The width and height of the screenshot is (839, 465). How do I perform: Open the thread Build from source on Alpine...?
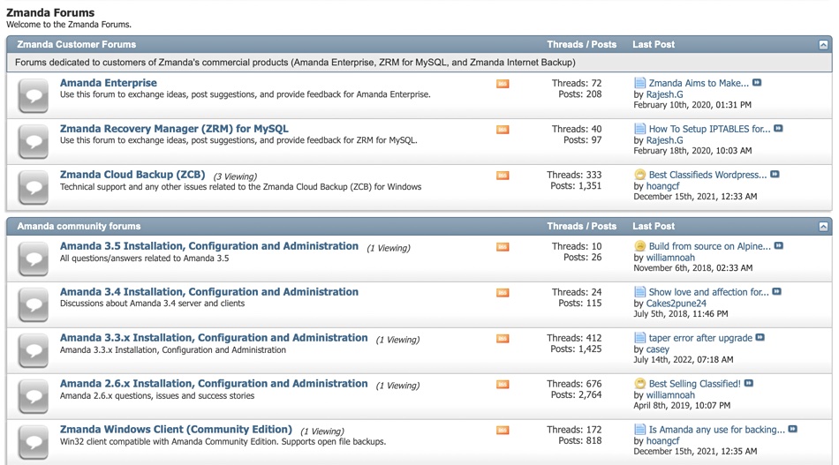710,246
